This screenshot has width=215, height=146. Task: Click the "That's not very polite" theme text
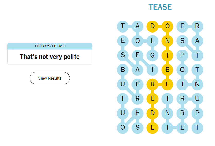click(50, 57)
